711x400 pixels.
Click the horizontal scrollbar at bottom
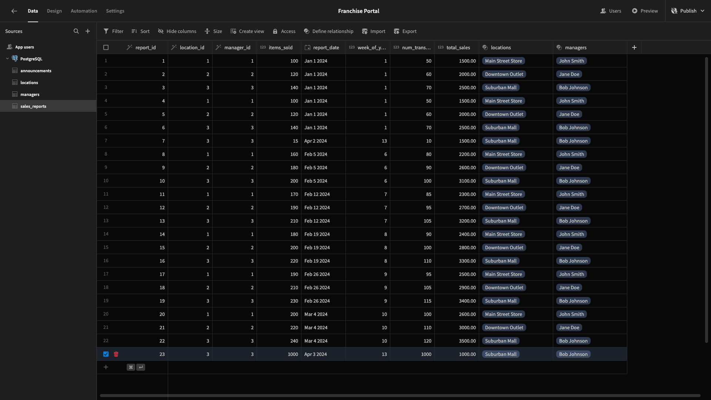click(x=400, y=396)
